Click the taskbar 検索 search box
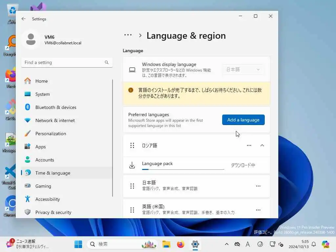This screenshot has width=336, height=252. click(122, 244)
